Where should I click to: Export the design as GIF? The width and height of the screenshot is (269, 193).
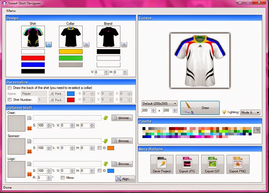(212, 164)
